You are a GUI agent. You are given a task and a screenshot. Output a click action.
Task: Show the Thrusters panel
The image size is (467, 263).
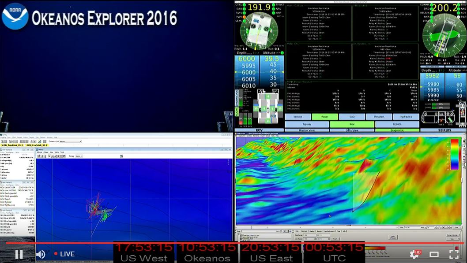pyautogui.click(x=379, y=117)
